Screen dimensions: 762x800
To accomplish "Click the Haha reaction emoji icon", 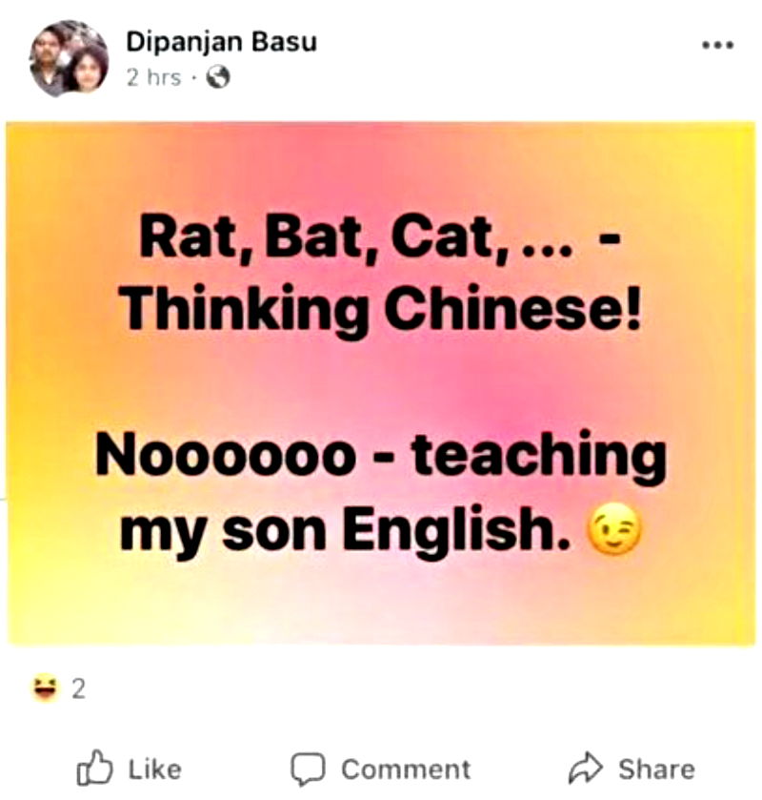I will pyautogui.click(x=45, y=688).
